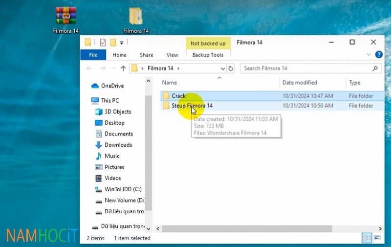Refresh the Filmora 14 folder view
This screenshot has width=391, height=247.
point(231,68)
